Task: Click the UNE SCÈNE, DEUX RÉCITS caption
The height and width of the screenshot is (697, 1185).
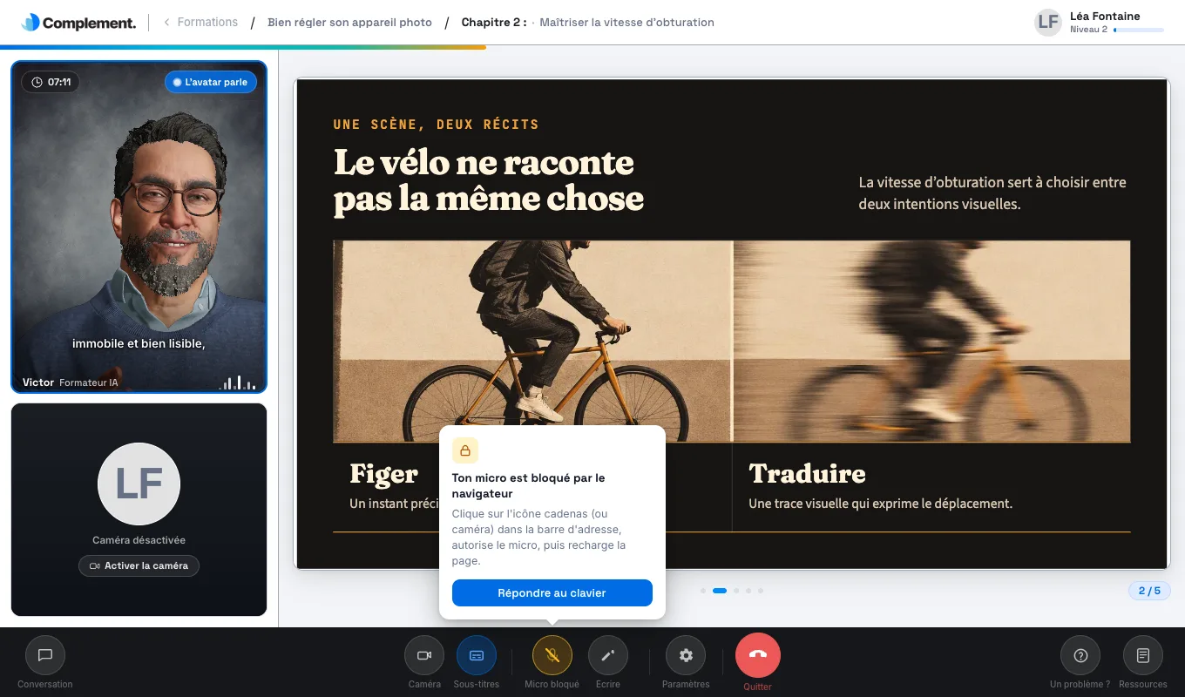Action: click(436, 125)
